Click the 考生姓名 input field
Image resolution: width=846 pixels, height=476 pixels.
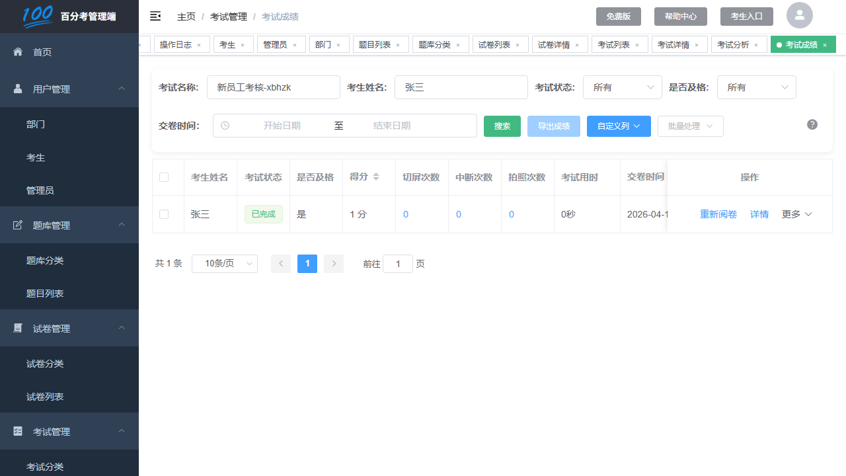point(461,87)
